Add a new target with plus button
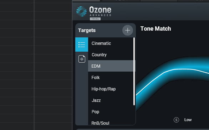The image size is (209, 130). tap(128, 30)
